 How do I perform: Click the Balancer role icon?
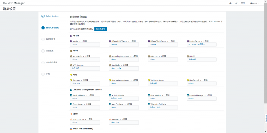pyautogui.click(x=149, y=56)
